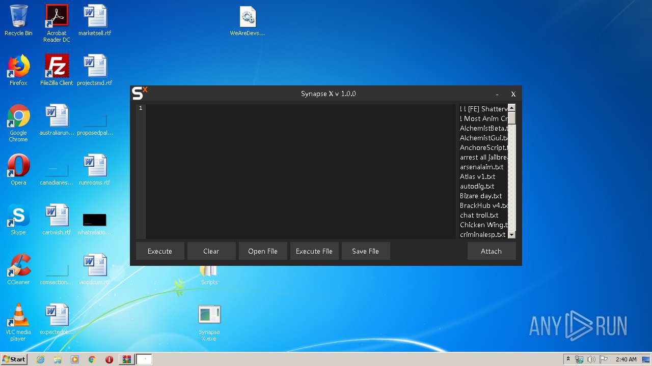Click the script list scrollbar thumb

[x=512, y=118]
